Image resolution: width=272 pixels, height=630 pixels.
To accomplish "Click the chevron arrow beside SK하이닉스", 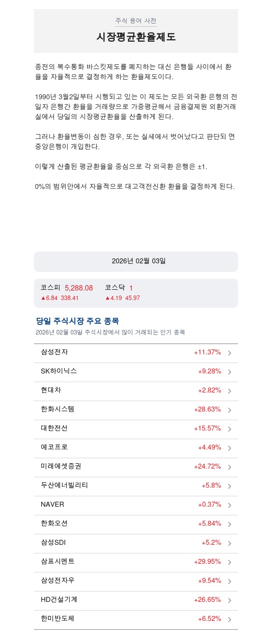I will point(229,372).
